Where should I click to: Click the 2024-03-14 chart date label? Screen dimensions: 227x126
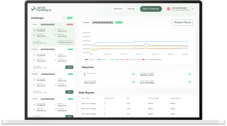139,54
